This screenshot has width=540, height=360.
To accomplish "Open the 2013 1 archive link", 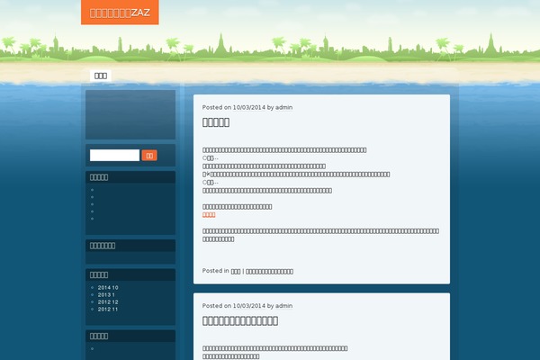I will pos(106,295).
